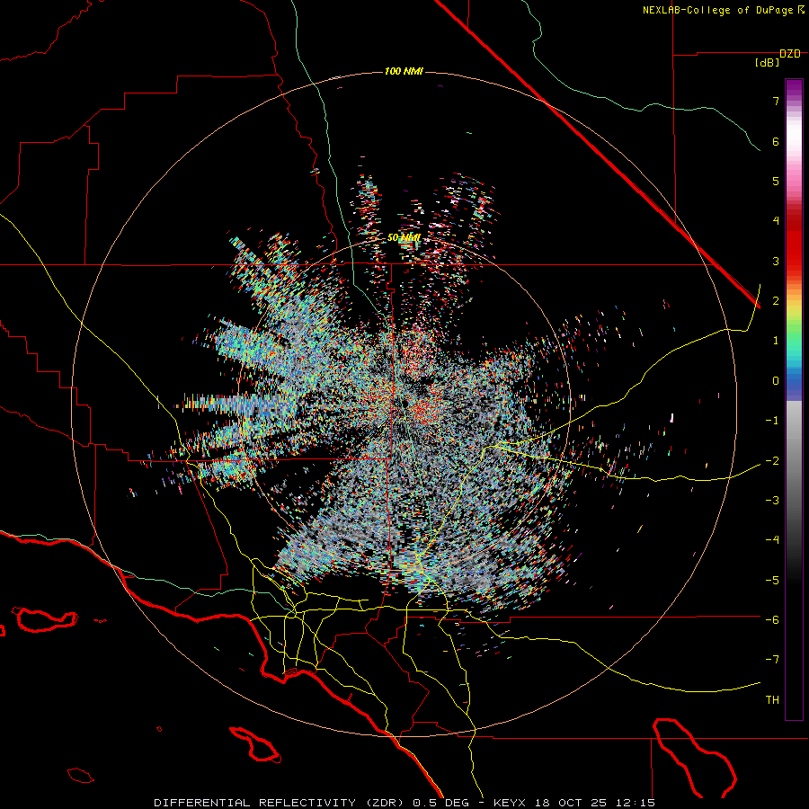Click the -5 dB tick on color scale
The height and width of the screenshot is (809, 809).
click(772, 581)
